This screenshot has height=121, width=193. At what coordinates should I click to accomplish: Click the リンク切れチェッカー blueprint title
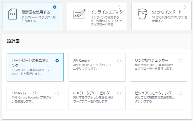click(x=151, y=60)
